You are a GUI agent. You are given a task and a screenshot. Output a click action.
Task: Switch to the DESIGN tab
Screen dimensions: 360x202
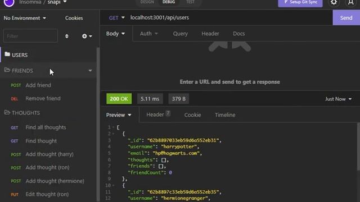pyautogui.click(x=147, y=2)
